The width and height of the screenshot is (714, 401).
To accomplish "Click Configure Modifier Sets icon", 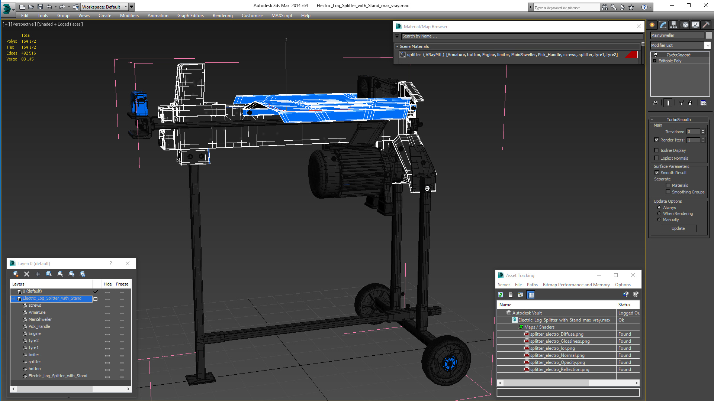I will pos(703,103).
